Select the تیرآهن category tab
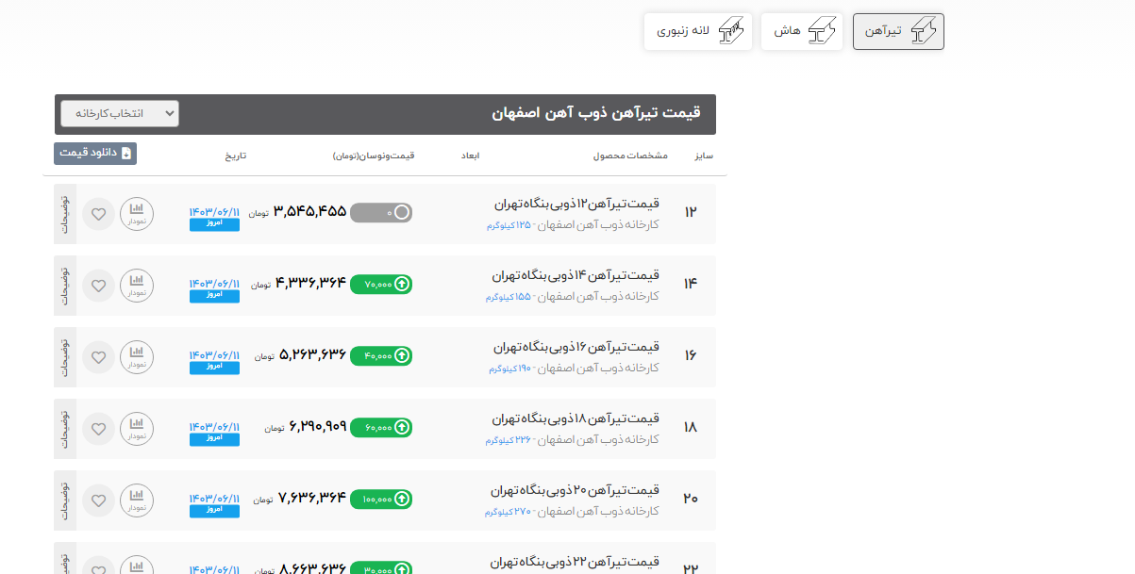This screenshot has width=1135, height=574. pos(898,31)
